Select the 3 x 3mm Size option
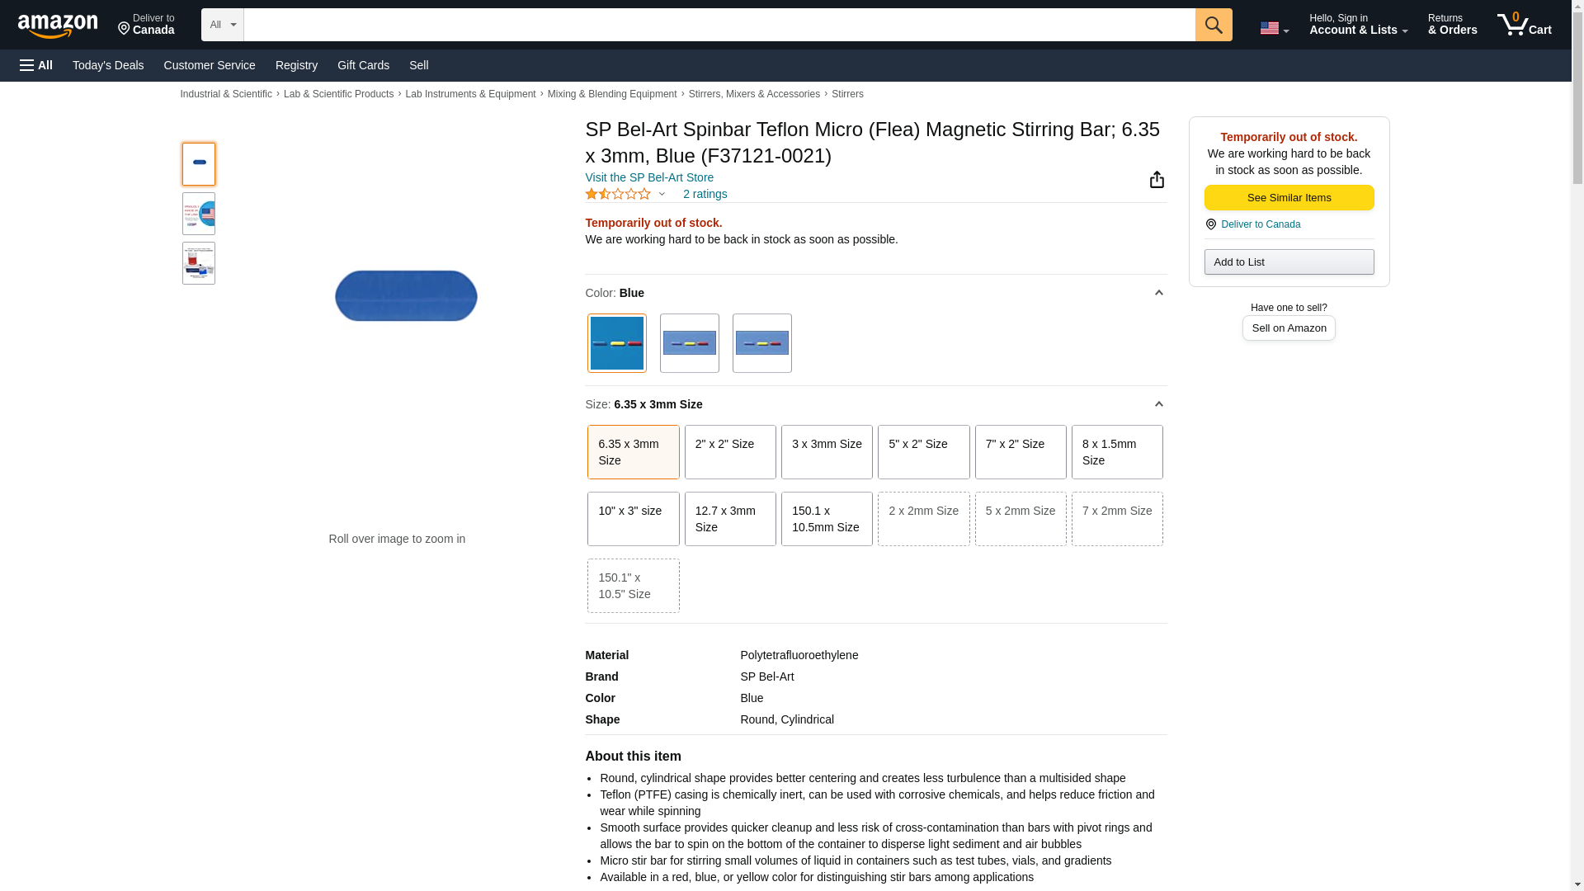The width and height of the screenshot is (1584, 891). 826,452
